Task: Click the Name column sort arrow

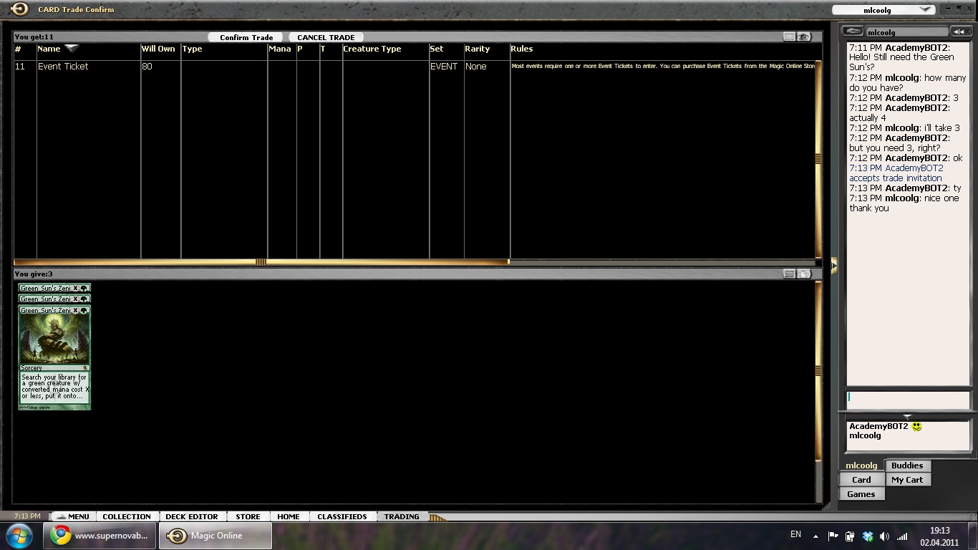Action: tap(71, 49)
